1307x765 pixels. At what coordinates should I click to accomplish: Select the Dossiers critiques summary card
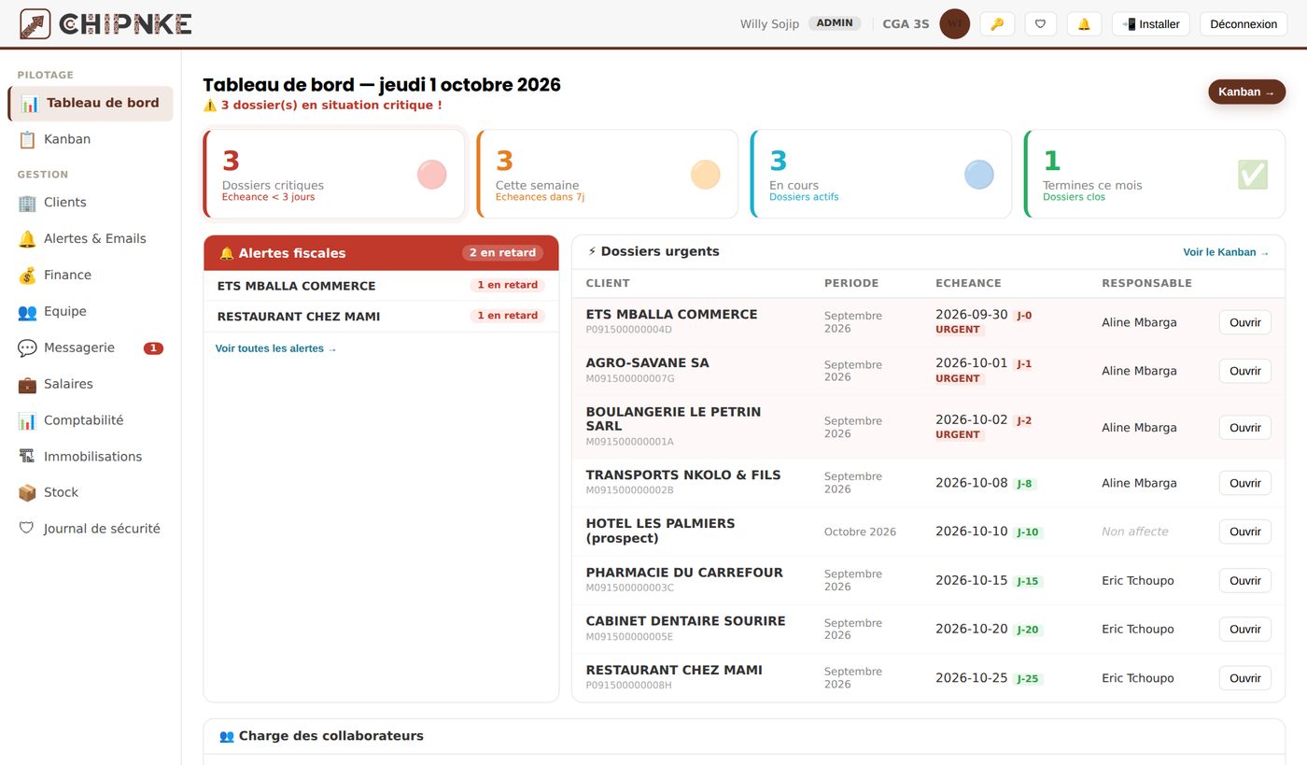click(334, 174)
